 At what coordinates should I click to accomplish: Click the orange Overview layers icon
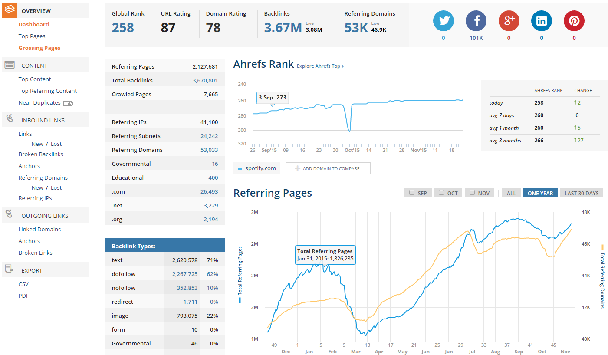coord(10,10)
